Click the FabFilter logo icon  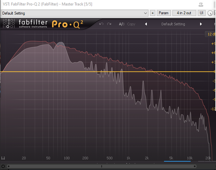[9, 23]
